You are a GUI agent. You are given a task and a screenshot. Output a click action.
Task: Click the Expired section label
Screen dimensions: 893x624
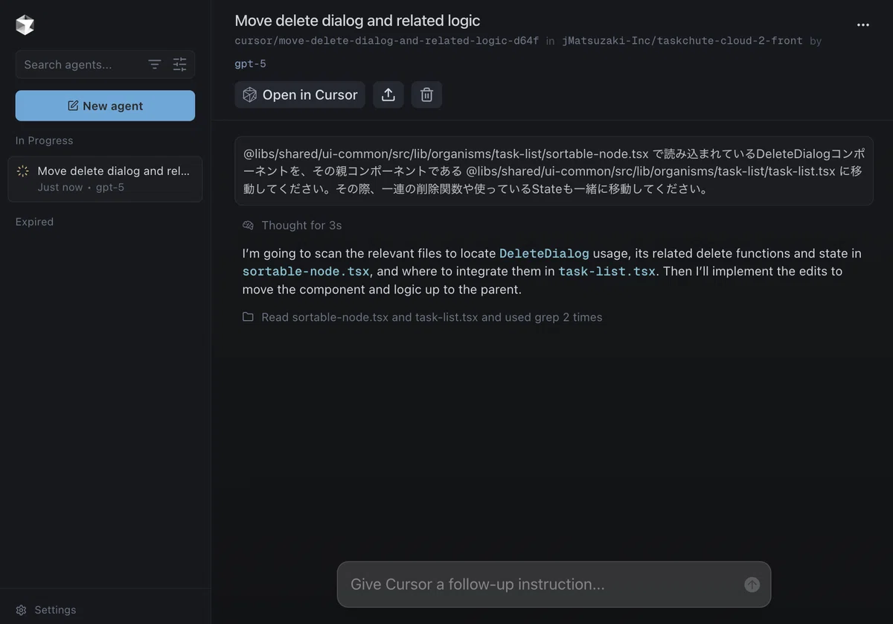(34, 222)
